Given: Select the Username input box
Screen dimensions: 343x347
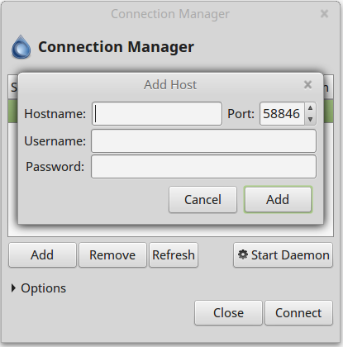Looking at the screenshot, I should coord(203,141).
